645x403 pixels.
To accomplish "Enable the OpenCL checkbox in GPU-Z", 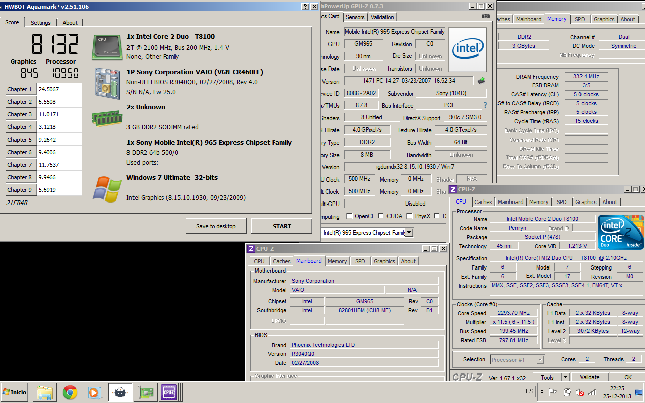I will pos(349,216).
